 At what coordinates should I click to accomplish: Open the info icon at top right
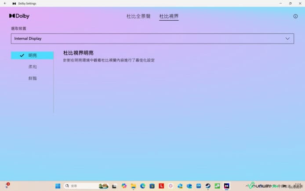295,16
